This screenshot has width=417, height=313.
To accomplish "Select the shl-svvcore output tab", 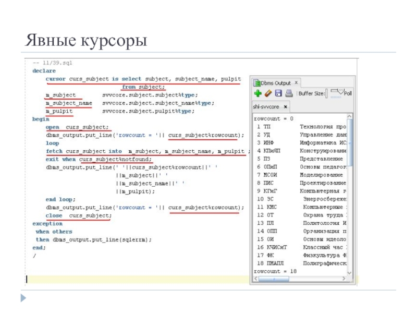I will [266, 107].
